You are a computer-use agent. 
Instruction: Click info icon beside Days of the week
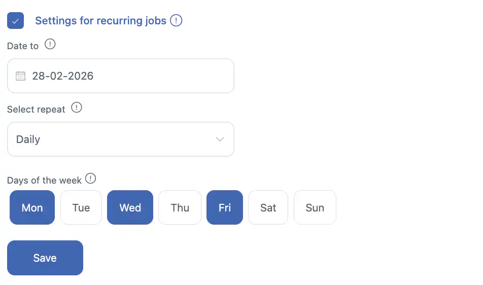click(90, 179)
